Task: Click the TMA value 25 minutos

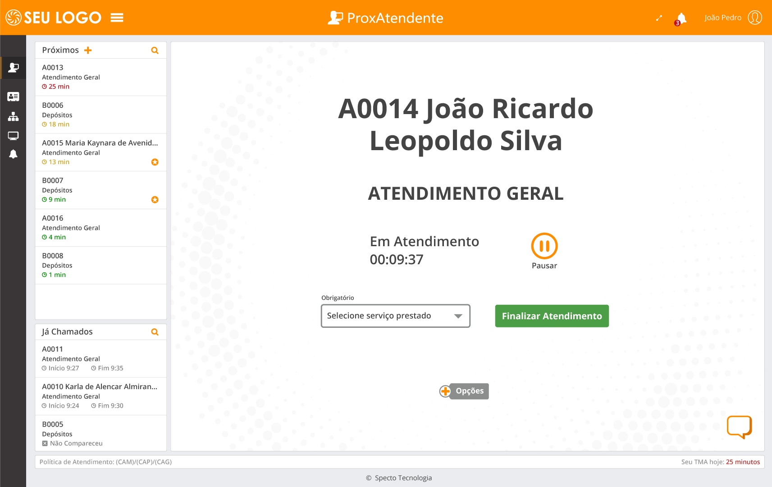Action: [743, 462]
